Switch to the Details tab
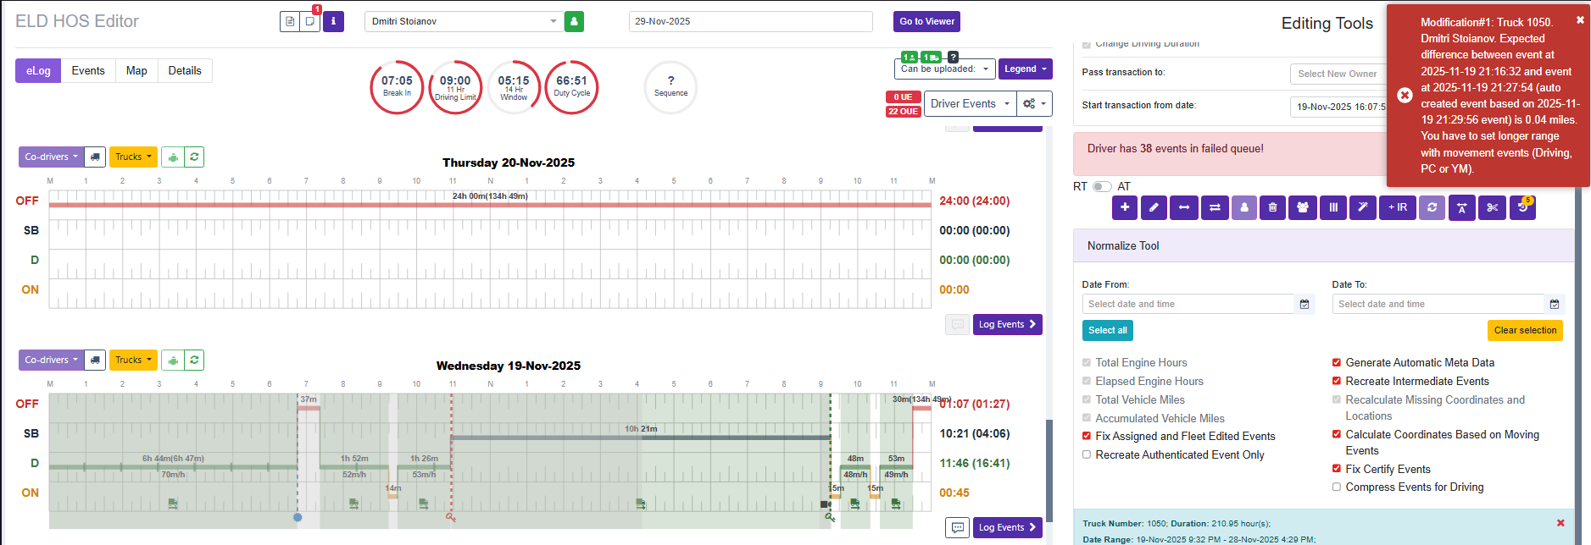This screenshot has width=1591, height=545. pos(185,70)
